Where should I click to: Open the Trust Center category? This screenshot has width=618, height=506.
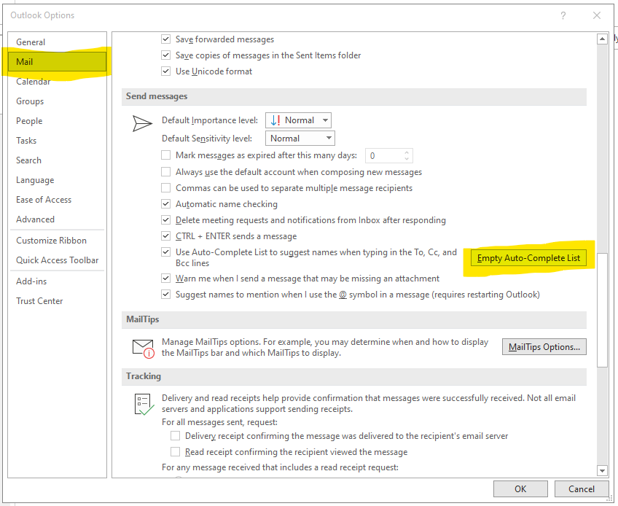pos(39,300)
